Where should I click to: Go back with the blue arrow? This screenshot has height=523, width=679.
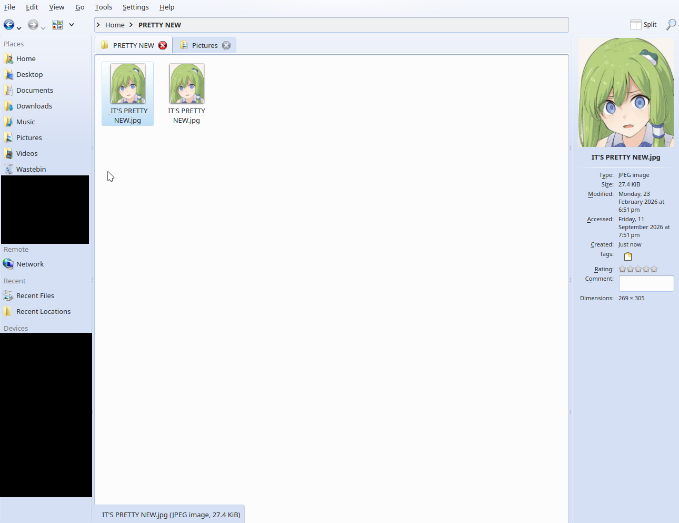click(9, 25)
